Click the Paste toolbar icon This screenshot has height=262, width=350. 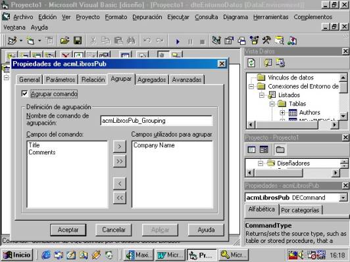coord(118,41)
